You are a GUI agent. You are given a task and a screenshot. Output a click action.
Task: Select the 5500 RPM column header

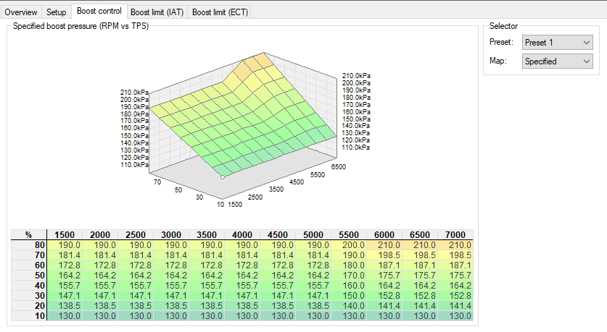pyautogui.click(x=349, y=235)
